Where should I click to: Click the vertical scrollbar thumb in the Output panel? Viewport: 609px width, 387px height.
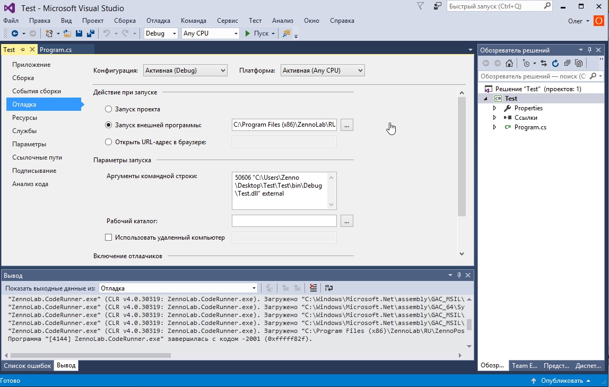469,324
